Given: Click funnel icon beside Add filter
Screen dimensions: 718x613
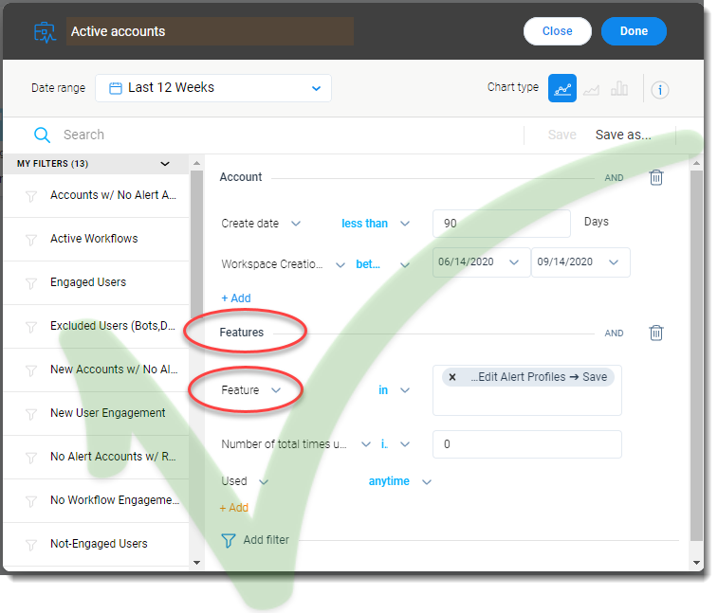Looking at the screenshot, I should pyautogui.click(x=229, y=540).
